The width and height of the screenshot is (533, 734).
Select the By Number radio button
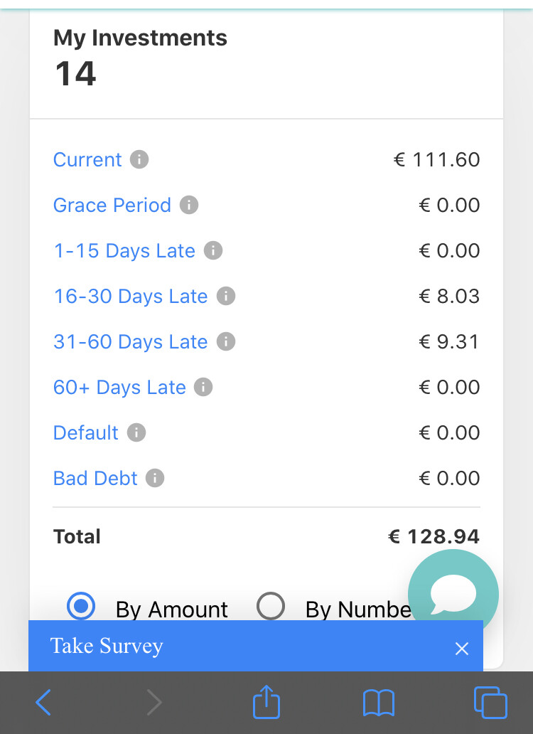[x=271, y=606]
